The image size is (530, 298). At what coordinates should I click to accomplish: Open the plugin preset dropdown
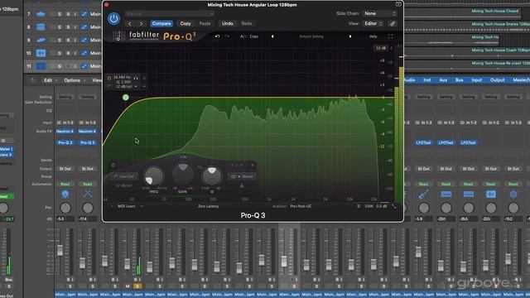[x=169, y=14]
